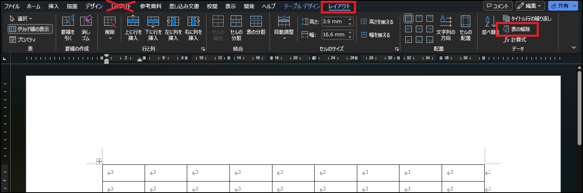
Task: Open the 自動調整 autofit dropdown
Action: 284,29
